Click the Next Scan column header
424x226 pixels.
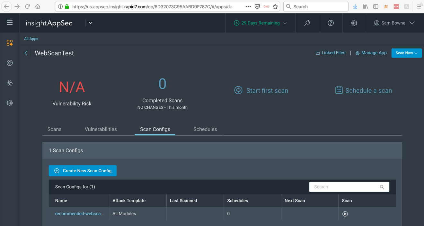(295, 201)
